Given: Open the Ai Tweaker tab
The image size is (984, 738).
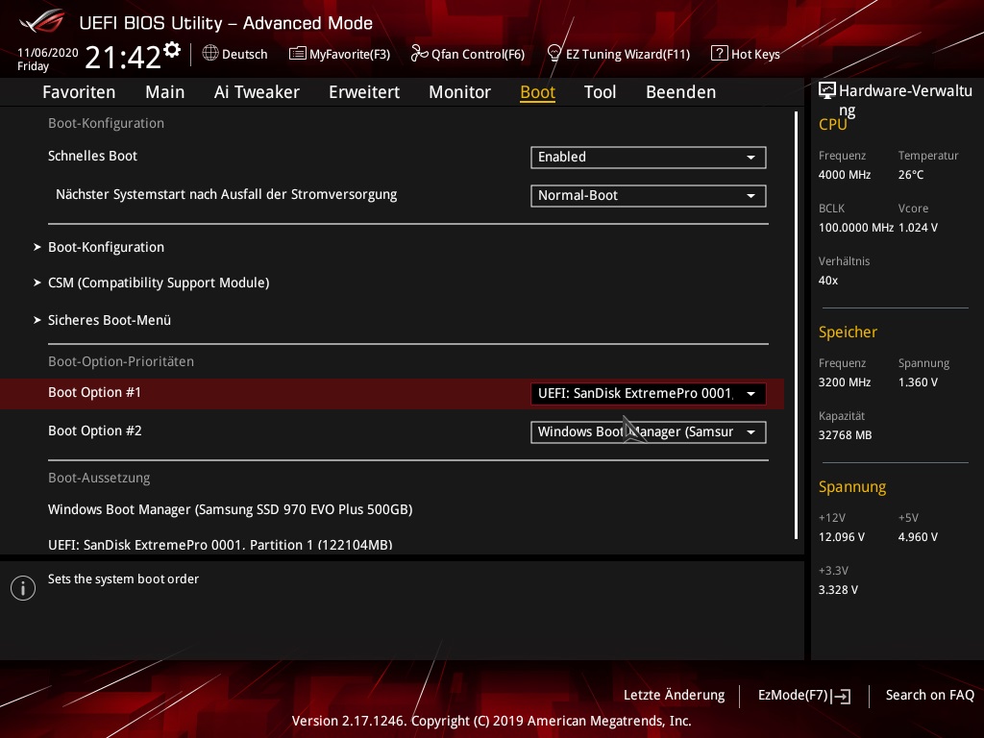Looking at the screenshot, I should coord(257,92).
